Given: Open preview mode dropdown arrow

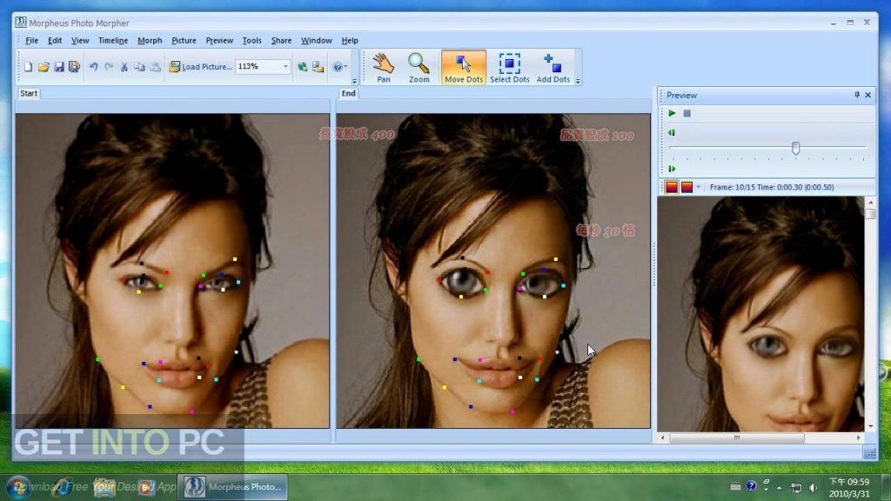Looking at the screenshot, I should tap(699, 187).
